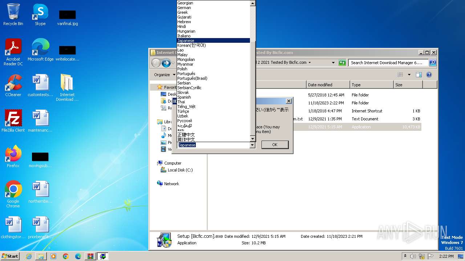Viewport: 465px width, 261px height.
Task: Select the customtests Word document
Action: [x=40, y=86]
